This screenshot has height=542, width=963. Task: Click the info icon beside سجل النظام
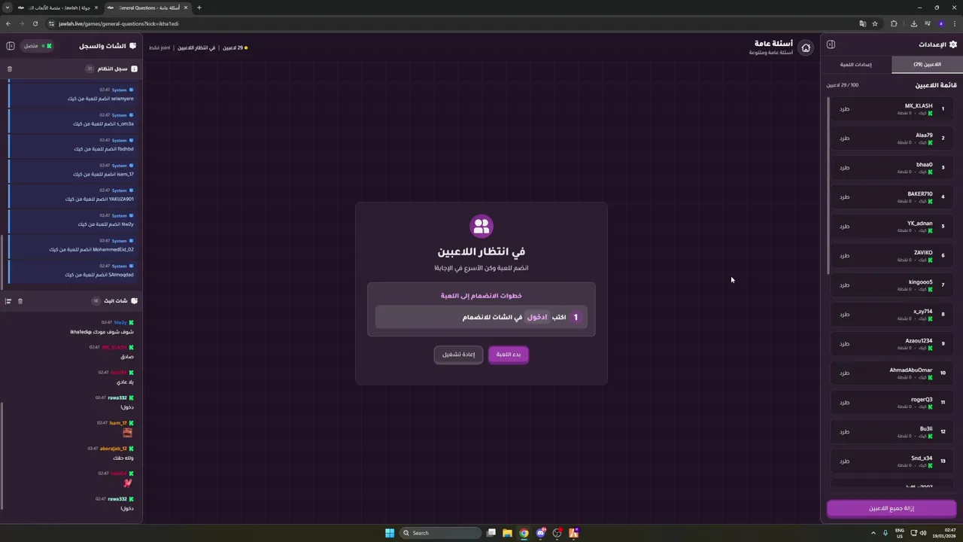click(134, 69)
